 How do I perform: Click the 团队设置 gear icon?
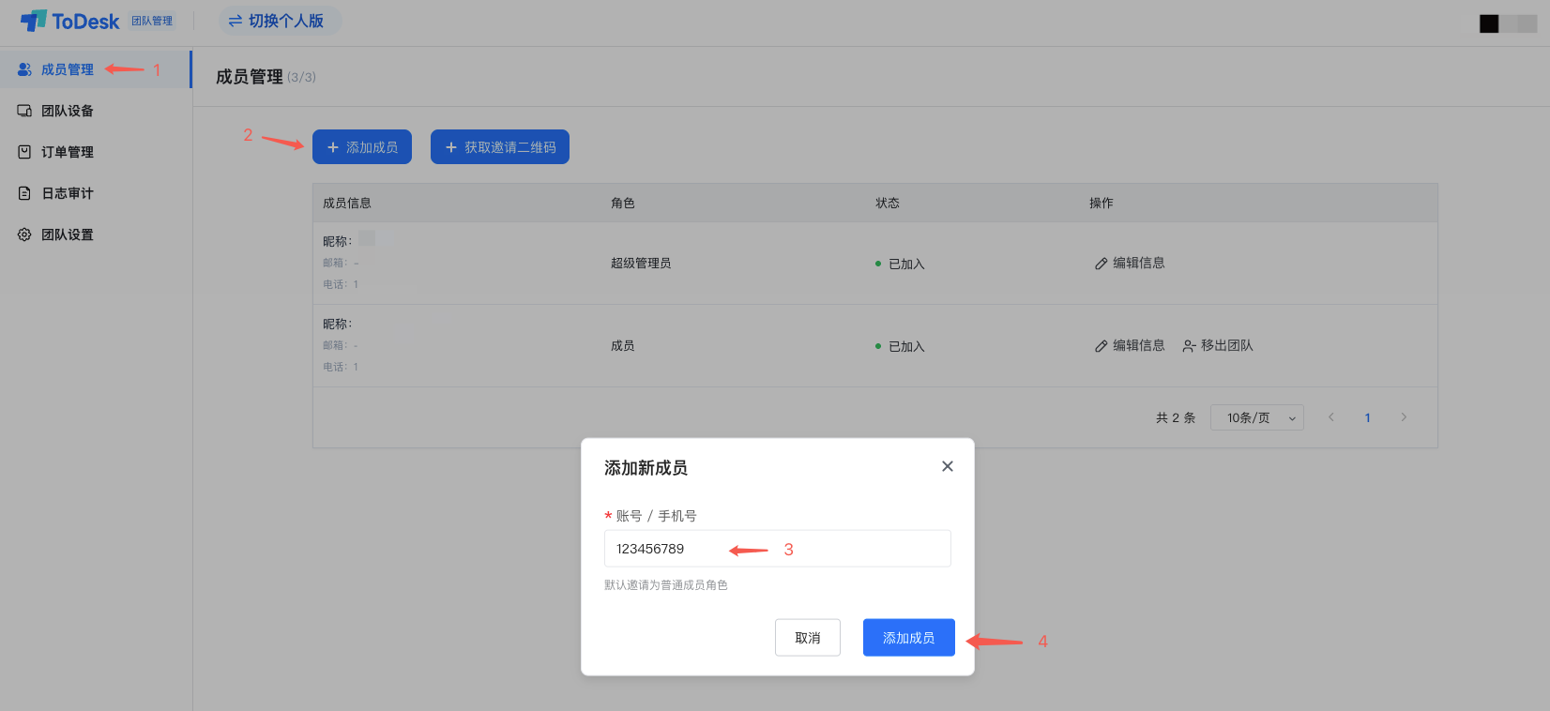[x=24, y=234]
